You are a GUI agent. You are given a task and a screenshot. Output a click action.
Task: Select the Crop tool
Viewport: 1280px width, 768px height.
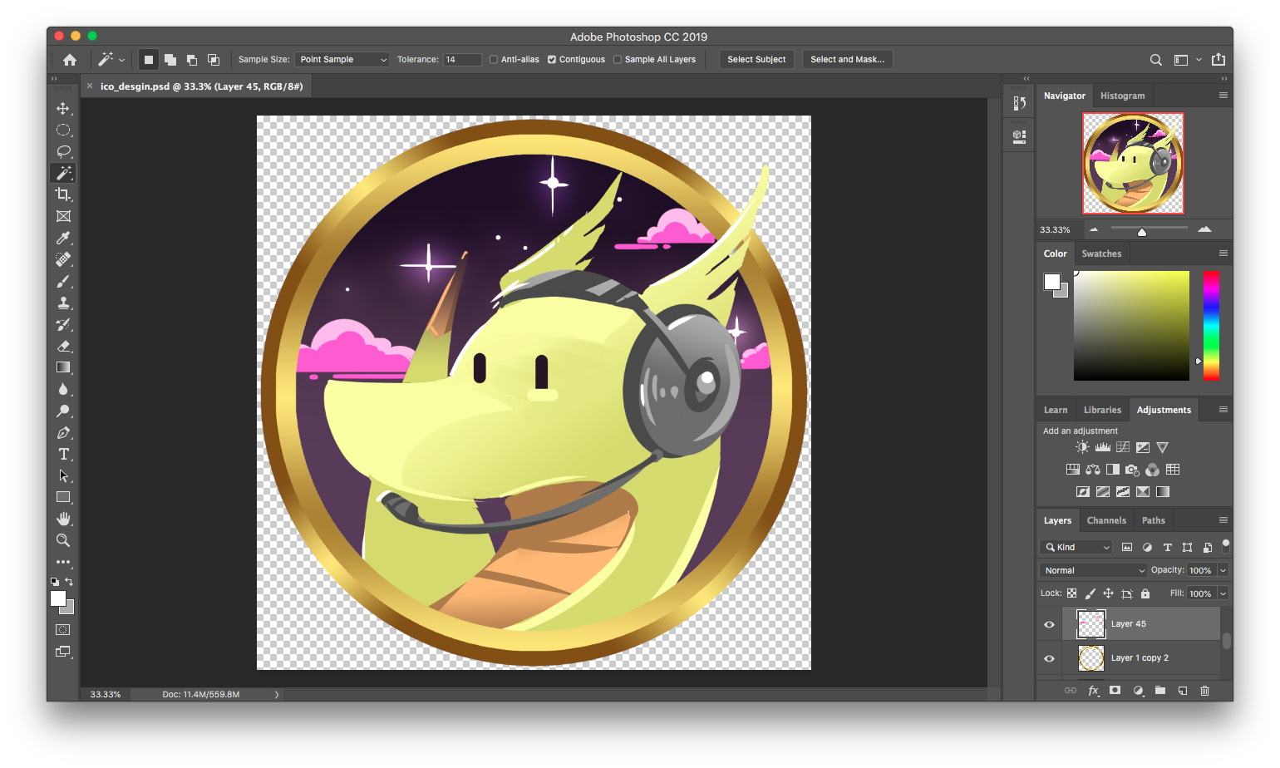63,194
